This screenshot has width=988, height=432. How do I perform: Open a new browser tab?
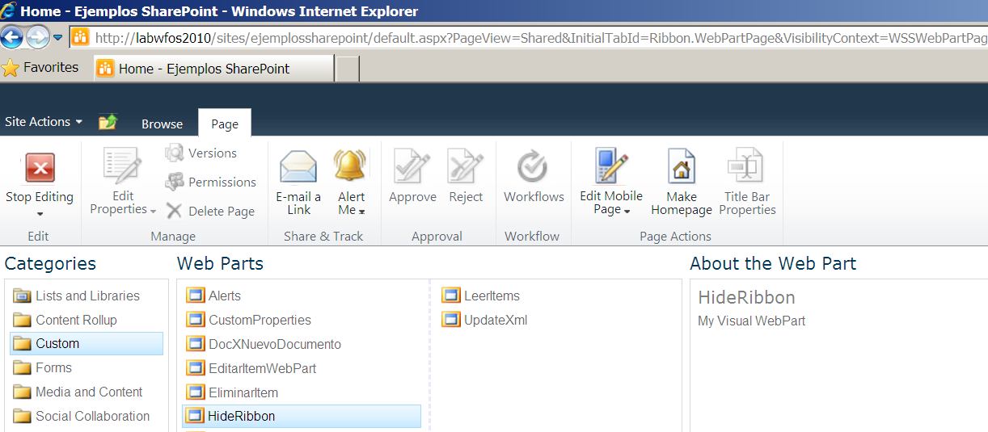(x=348, y=69)
